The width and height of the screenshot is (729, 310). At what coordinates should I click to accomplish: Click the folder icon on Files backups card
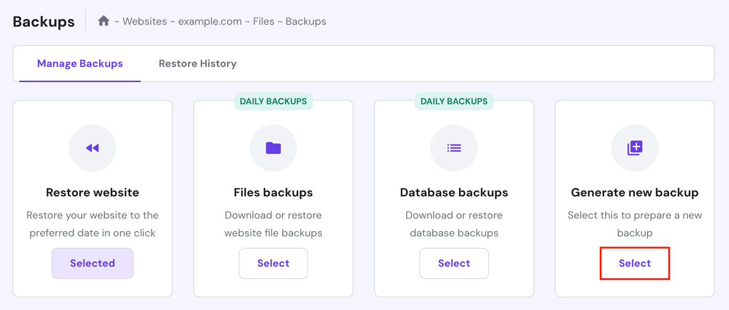point(273,148)
